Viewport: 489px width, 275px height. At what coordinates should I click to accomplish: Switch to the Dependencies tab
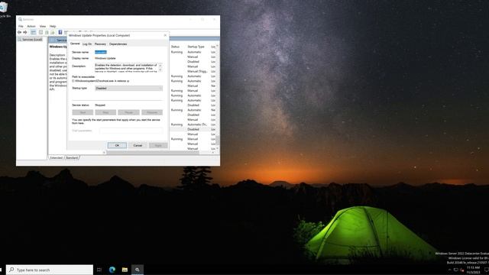click(x=118, y=44)
